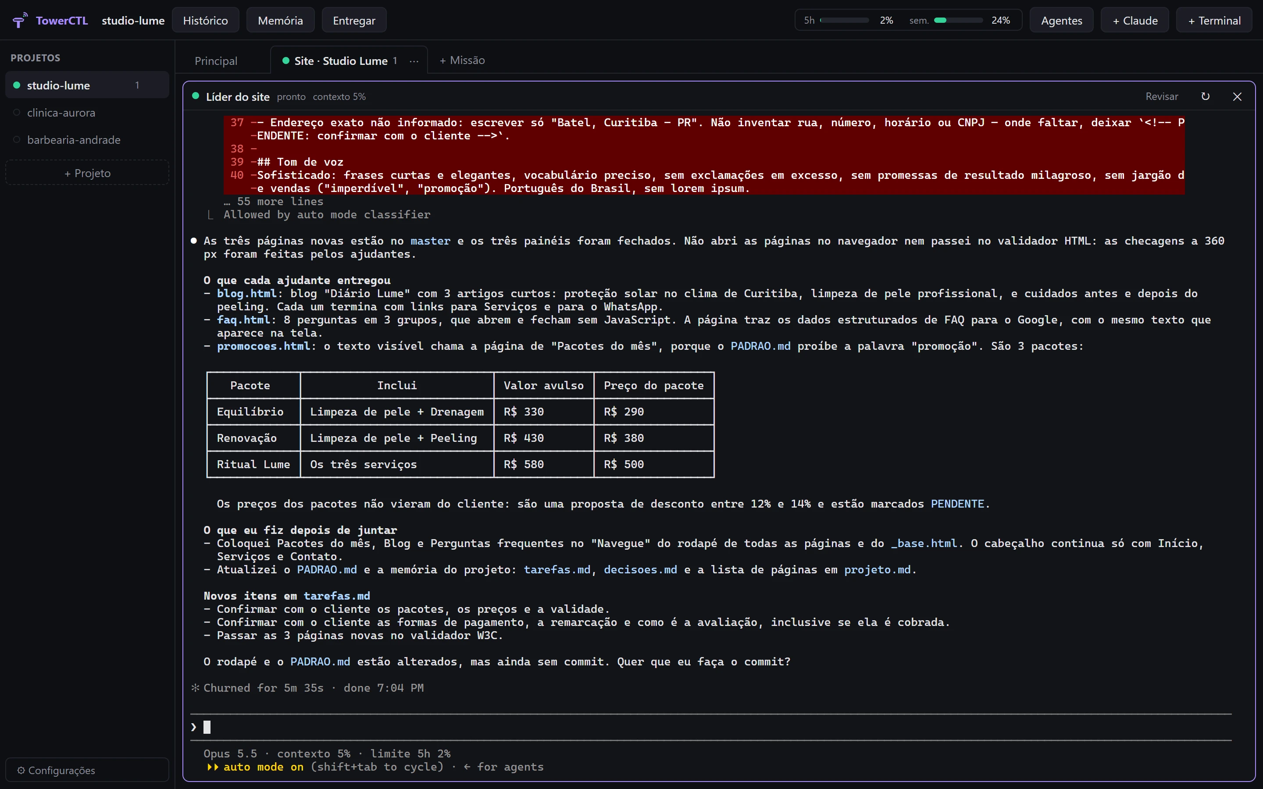Click the Revisar button
Viewport: 1263px width, 789px height.
click(1162, 96)
